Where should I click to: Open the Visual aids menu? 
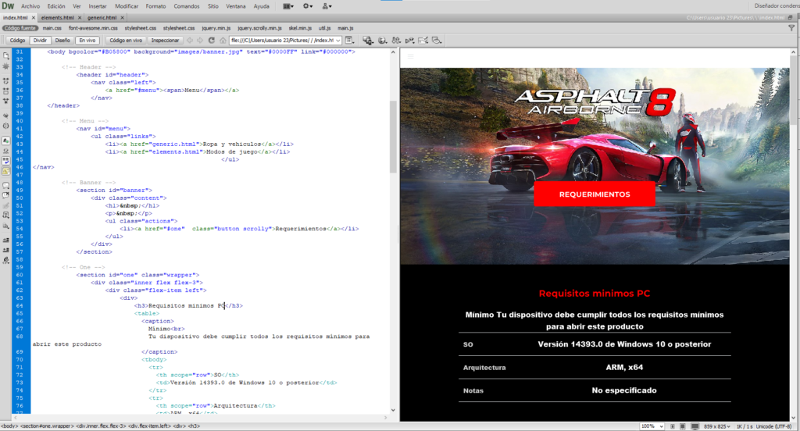click(436, 41)
